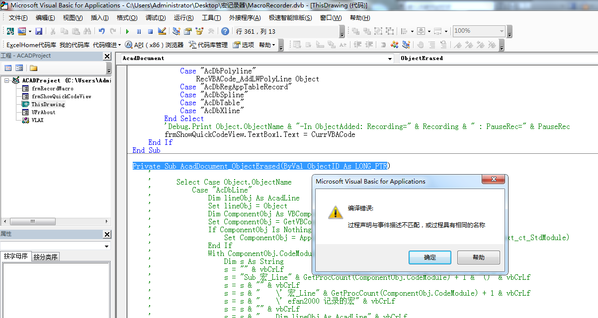Open VBA Help question mark icon
Screen dimensions: 598x318
tap(225, 31)
